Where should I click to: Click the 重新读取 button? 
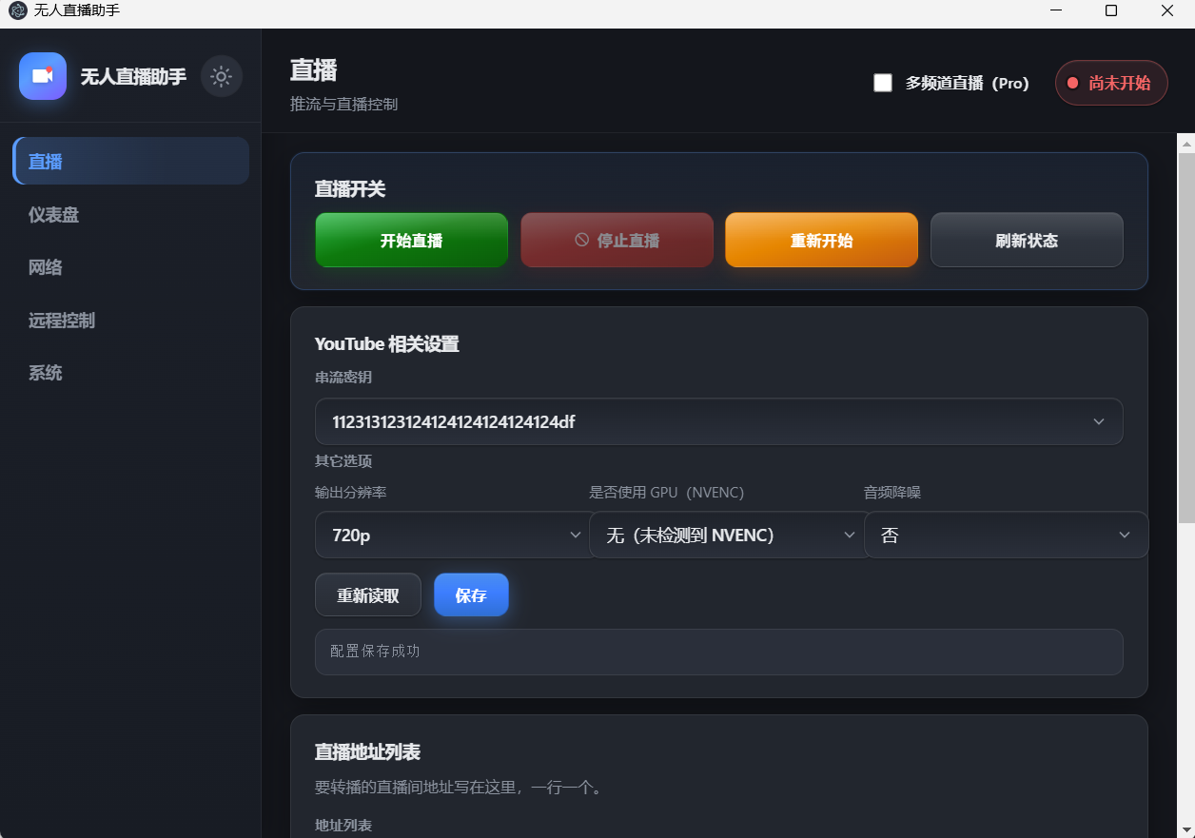tap(368, 595)
